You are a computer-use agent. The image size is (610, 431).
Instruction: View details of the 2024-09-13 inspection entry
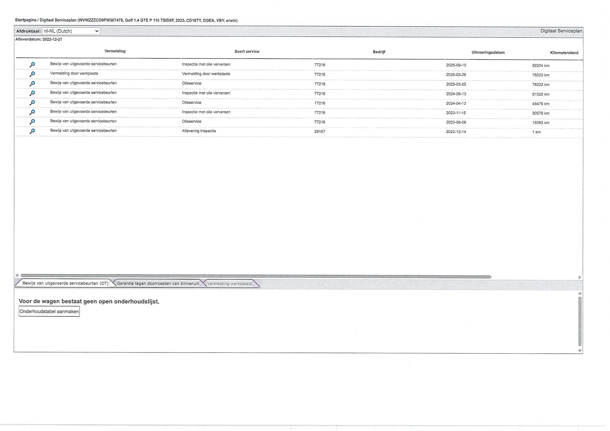point(32,93)
